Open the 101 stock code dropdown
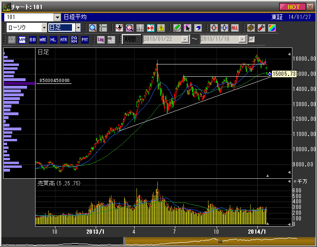Screen dimensions: 317x247 point(58,17)
